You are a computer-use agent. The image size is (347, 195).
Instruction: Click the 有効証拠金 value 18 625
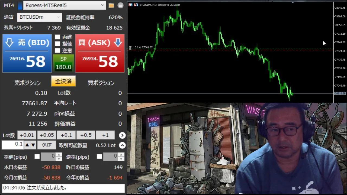pyautogui.click(x=114, y=28)
